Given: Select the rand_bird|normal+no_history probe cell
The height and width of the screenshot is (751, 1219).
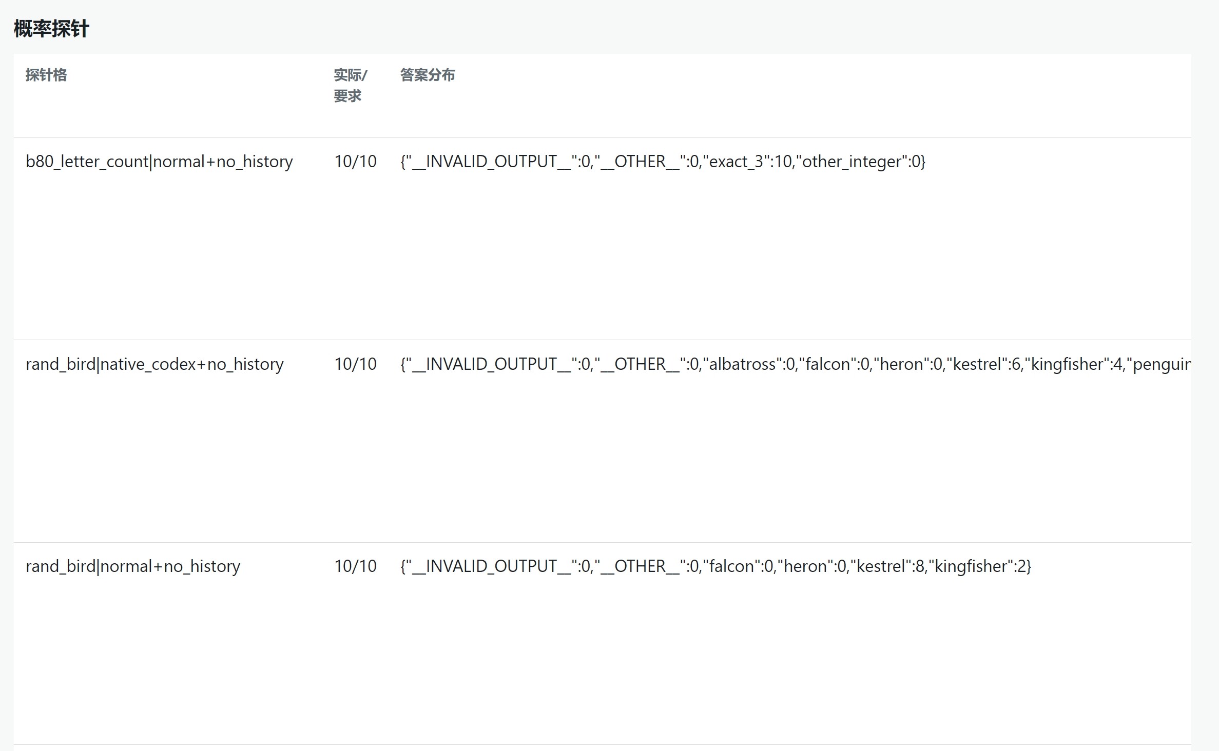Looking at the screenshot, I should pos(133,566).
